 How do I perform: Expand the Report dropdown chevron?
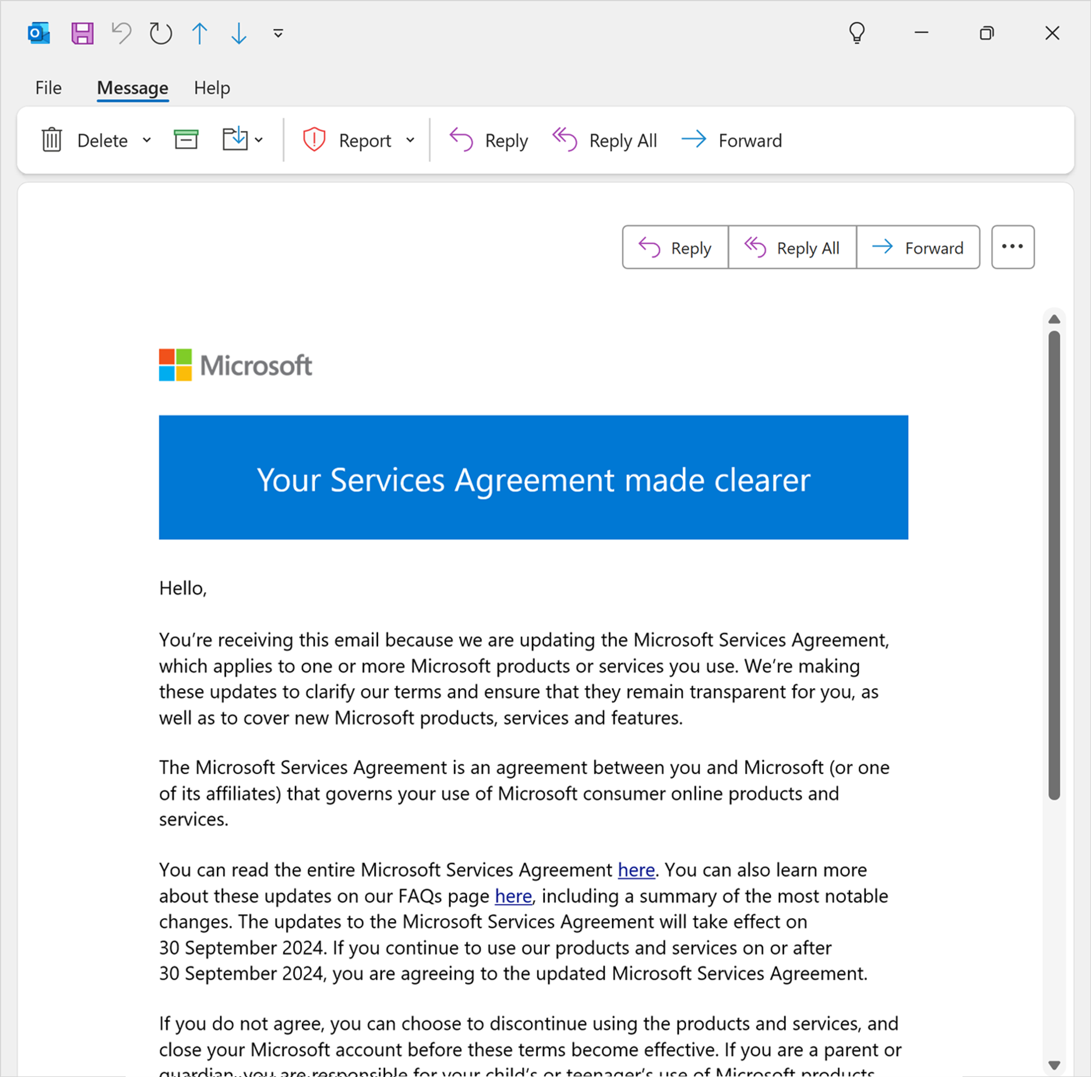pos(411,139)
